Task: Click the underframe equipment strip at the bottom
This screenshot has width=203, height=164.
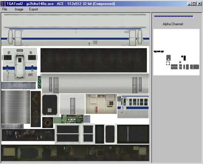Action: [75, 153]
